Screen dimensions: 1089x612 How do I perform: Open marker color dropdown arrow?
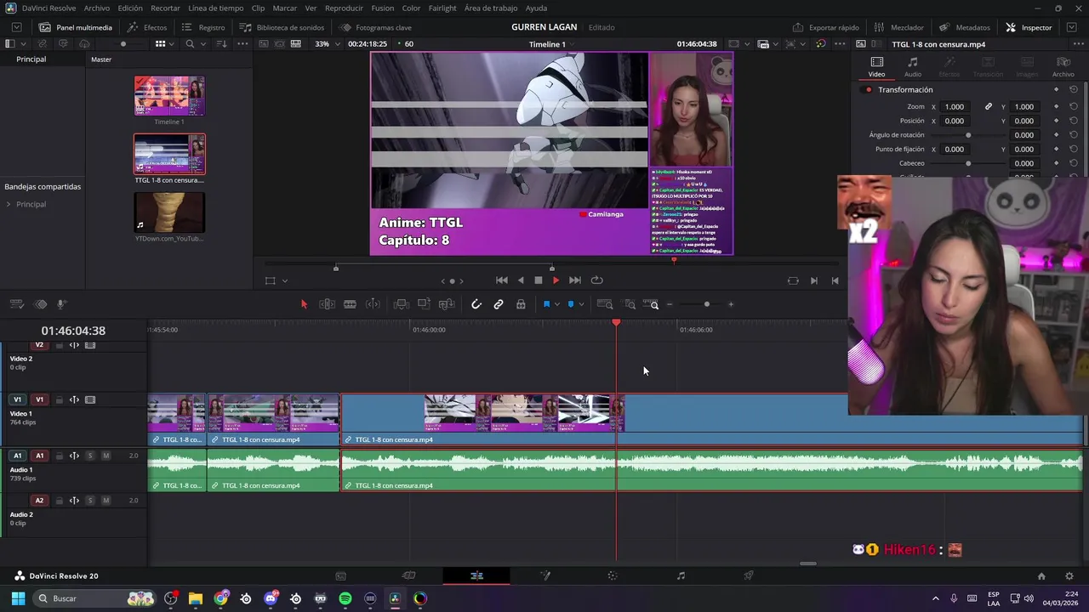(581, 304)
